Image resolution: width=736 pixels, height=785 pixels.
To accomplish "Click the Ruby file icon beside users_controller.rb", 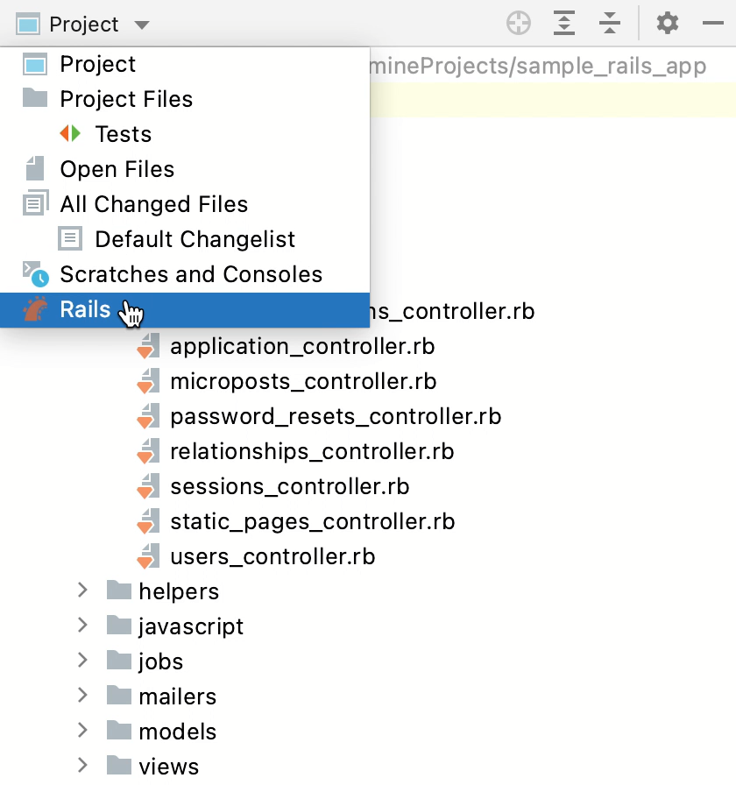I will click(x=147, y=556).
